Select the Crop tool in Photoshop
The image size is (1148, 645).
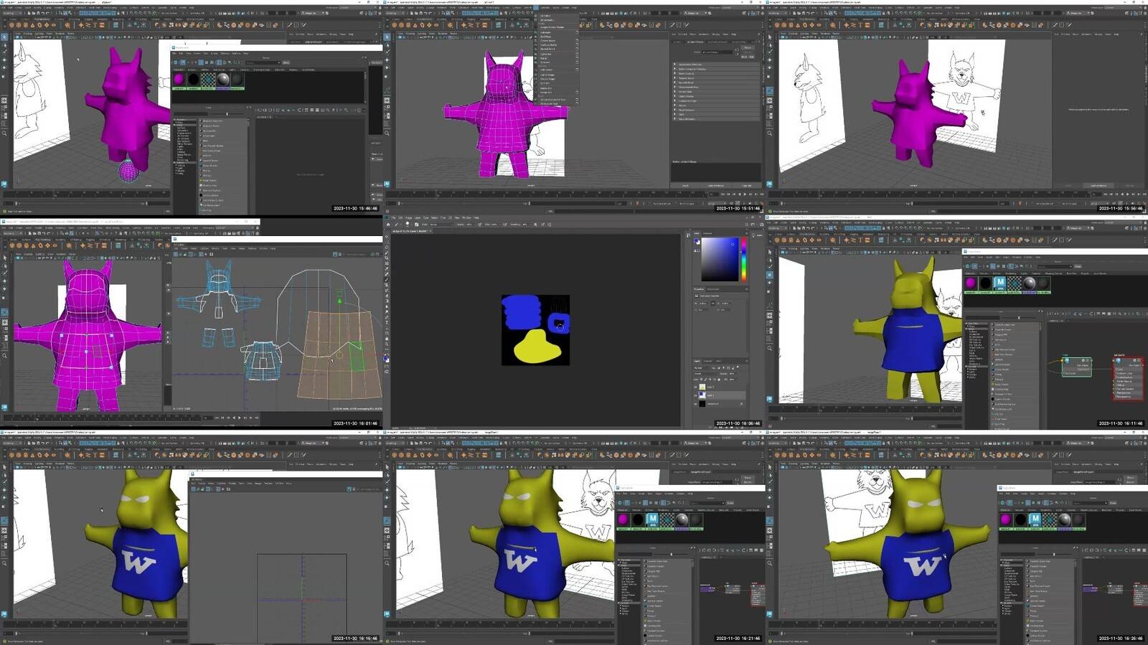(x=387, y=256)
